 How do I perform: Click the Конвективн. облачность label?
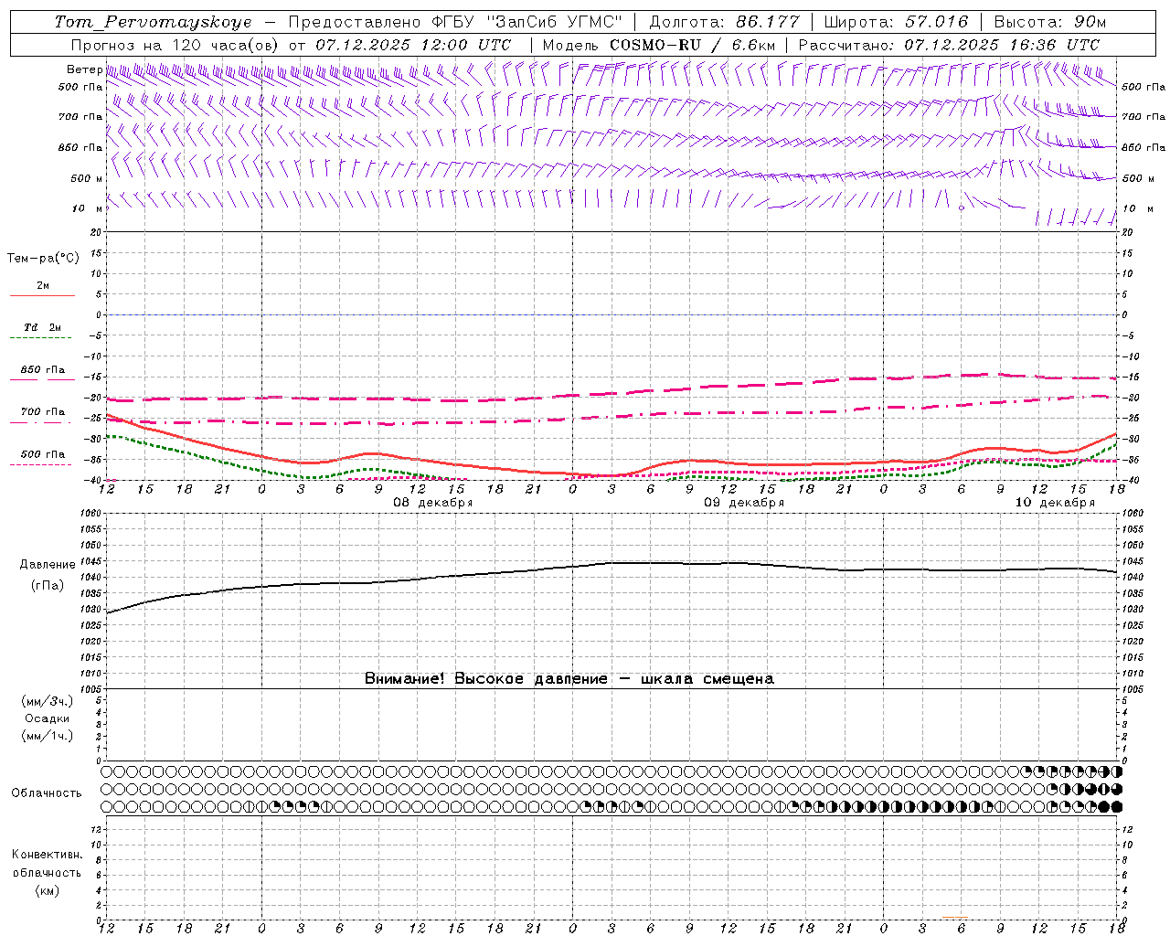pos(47,864)
